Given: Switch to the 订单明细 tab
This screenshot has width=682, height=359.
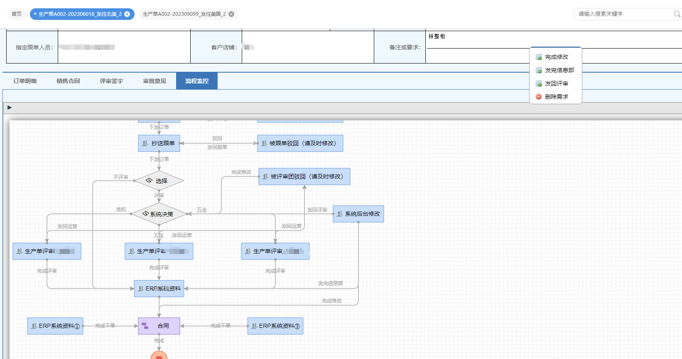Looking at the screenshot, I should point(25,81).
